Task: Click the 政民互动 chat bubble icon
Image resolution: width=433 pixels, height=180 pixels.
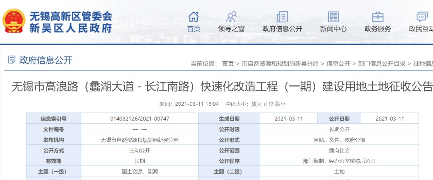Action: tap(422, 17)
